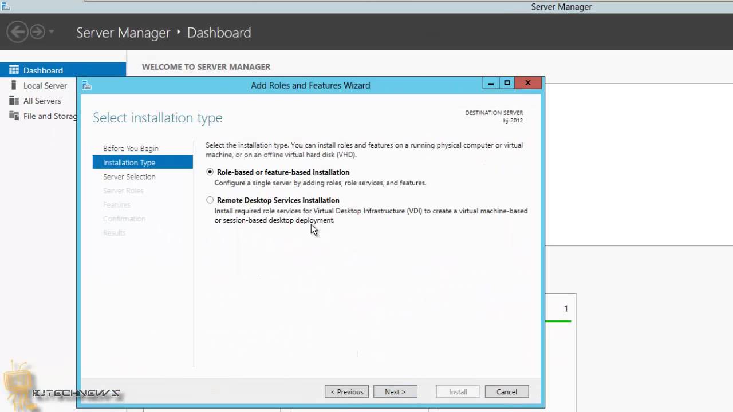Viewport: 733px width, 412px height.
Task: Click the Select installation type heading
Action: click(x=157, y=118)
